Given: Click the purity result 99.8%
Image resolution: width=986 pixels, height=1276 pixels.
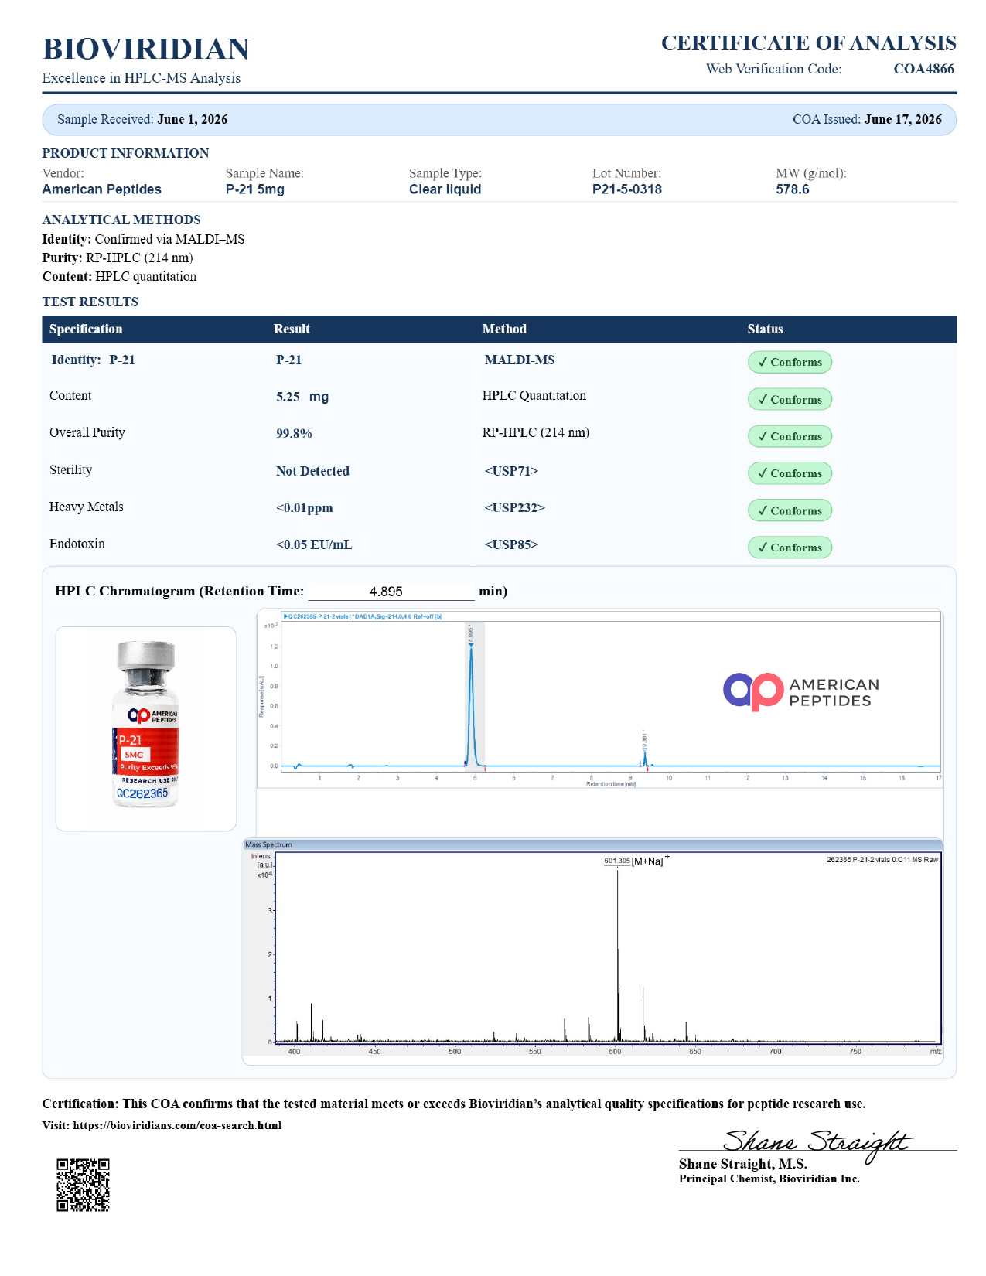Looking at the screenshot, I should point(294,433).
